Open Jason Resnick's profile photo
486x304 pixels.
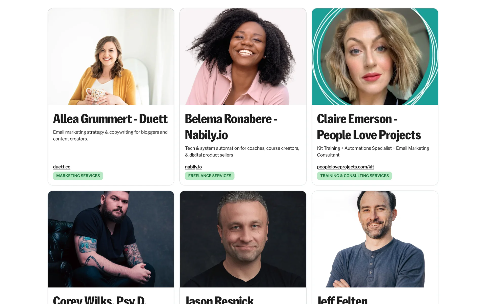click(x=243, y=239)
